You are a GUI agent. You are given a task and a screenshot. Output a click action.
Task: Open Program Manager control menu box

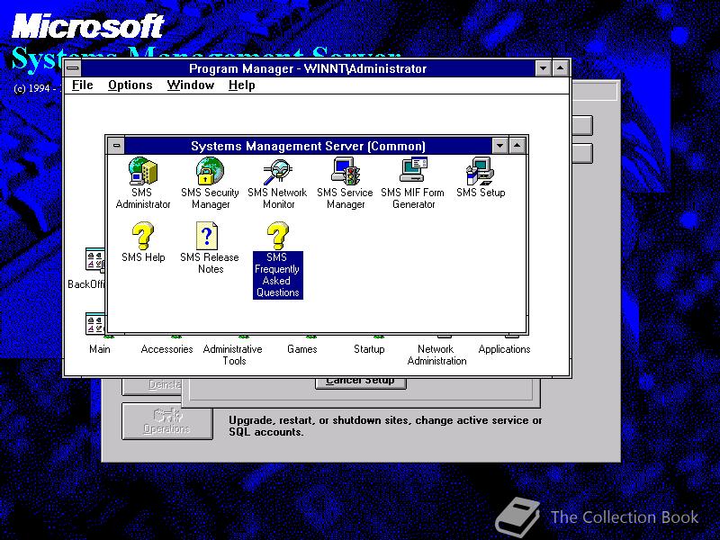tap(73, 69)
